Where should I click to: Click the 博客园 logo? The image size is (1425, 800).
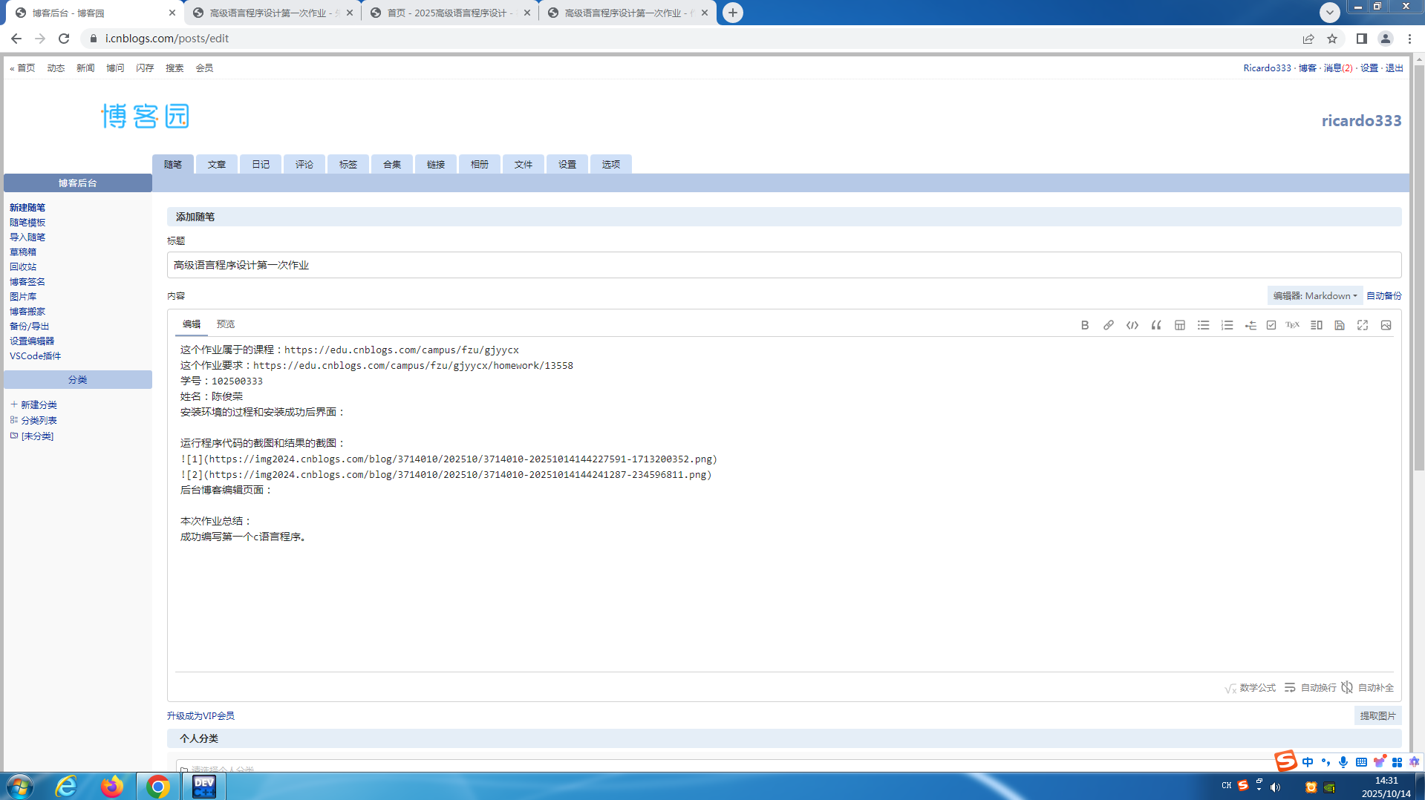[146, 117]
